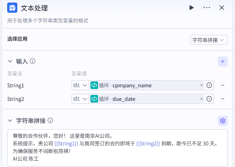
Task: Remove the String1 input row
Action: [223, 85]
